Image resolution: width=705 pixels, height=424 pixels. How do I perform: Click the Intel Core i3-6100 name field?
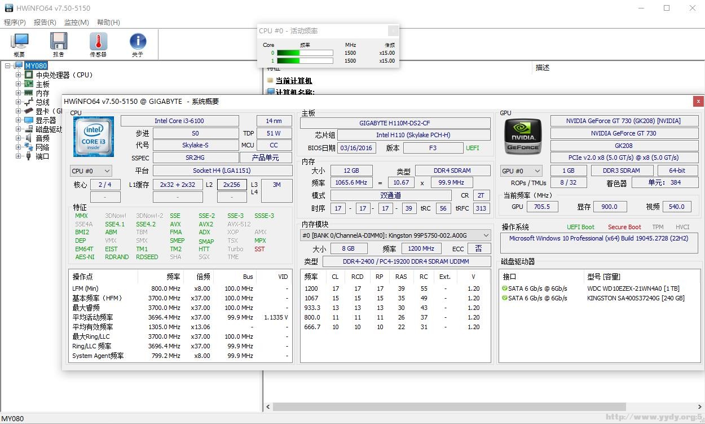pyautogui.click(x=179, y=121)
